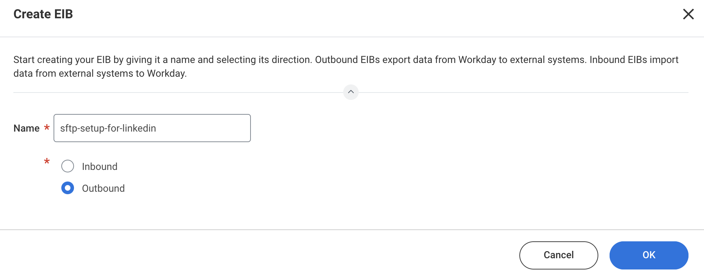Click the red asterisk beside direction options

(47, 161)
